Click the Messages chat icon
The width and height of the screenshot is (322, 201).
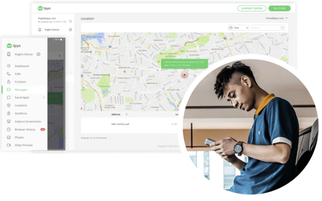[9, 89]
